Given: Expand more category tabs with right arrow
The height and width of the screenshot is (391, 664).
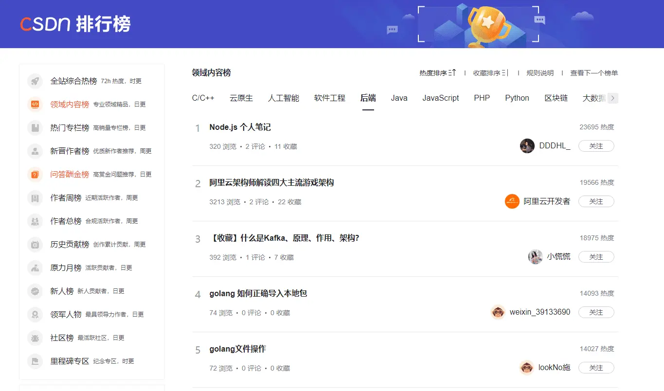Looking at the screenshot, I should (613, 98).
